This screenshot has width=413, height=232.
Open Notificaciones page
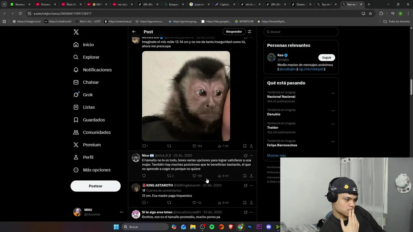click(92, 70)
